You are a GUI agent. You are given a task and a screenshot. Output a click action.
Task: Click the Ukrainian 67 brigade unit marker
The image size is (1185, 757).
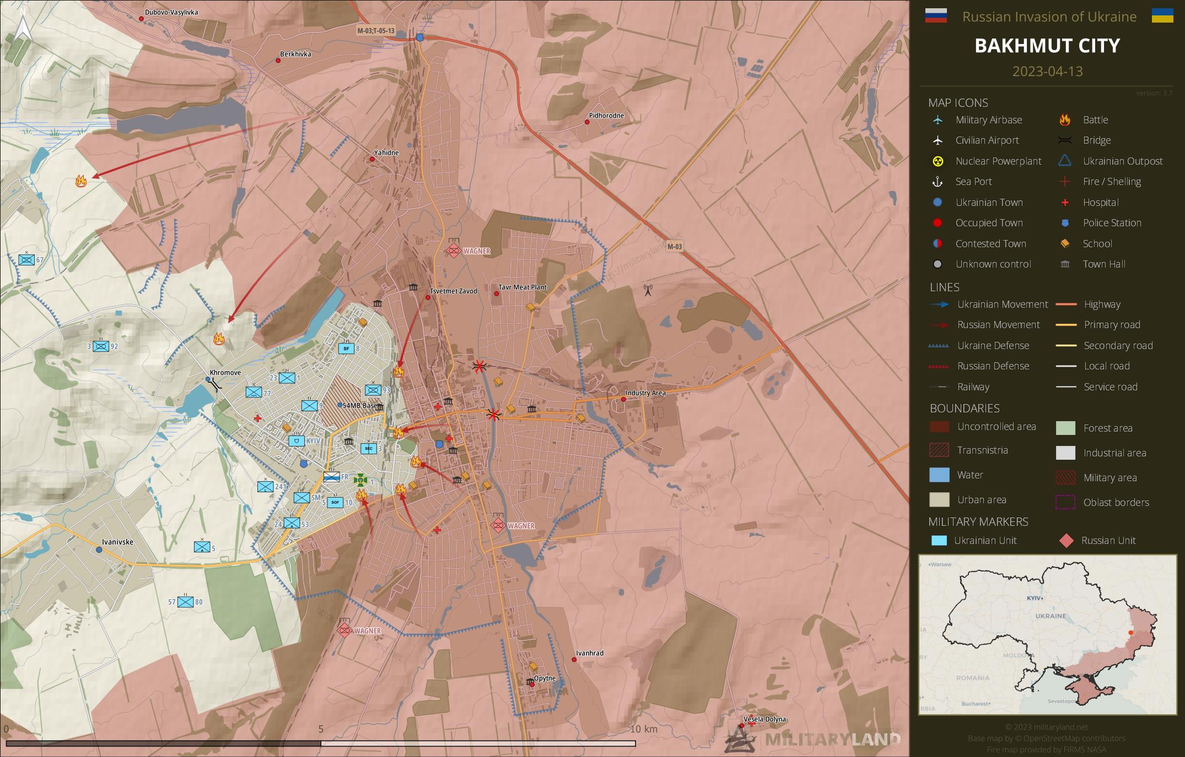click(26, 259)
